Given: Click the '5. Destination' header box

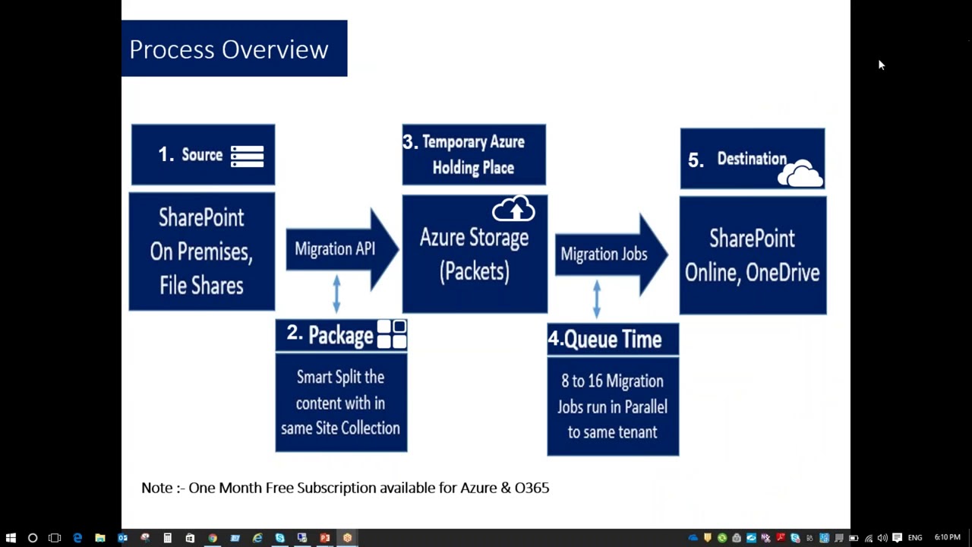Looking at the screenshot, I should coord(753,159).
